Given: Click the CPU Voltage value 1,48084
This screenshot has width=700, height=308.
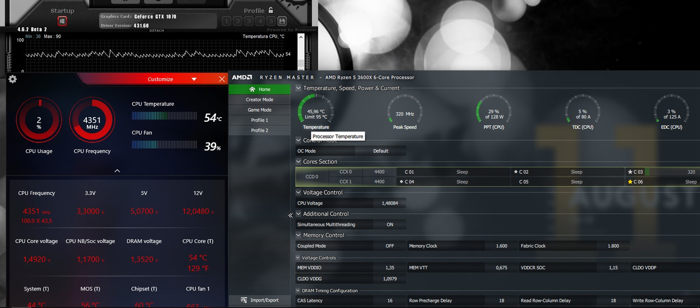Looking at the screenshot, I should (x=389, y=203).
